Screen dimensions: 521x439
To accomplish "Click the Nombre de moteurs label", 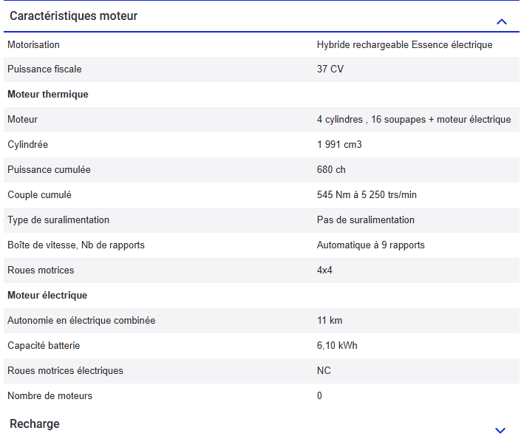I will [50, 396].
